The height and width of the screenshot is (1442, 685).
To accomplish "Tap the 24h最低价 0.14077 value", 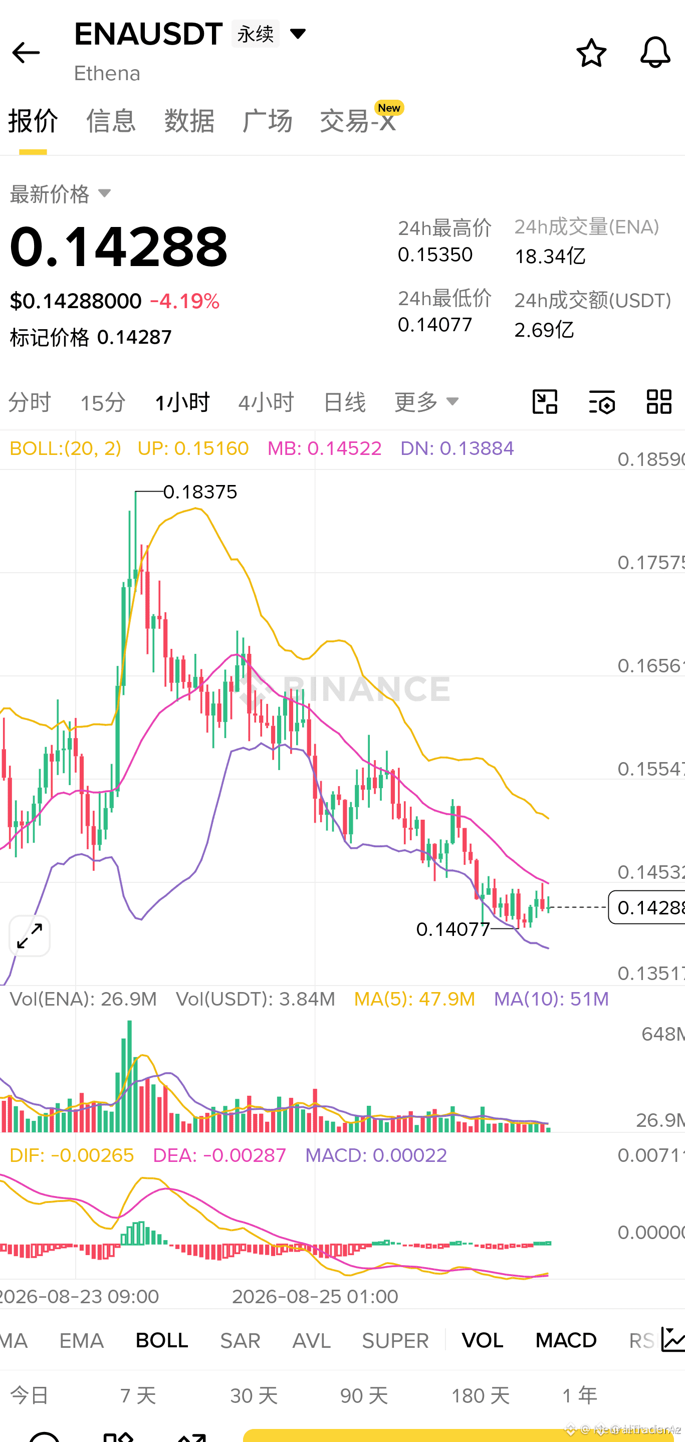I will click(435, 325).
